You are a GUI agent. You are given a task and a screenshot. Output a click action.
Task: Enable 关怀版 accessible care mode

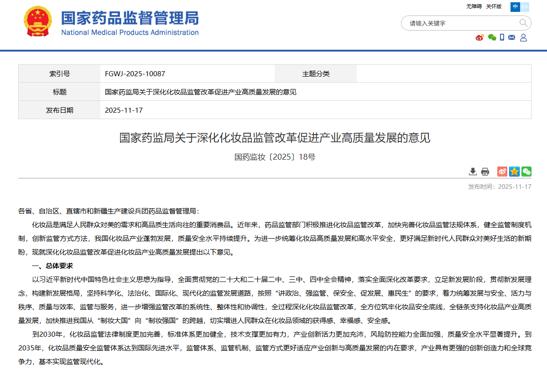point(494,6)
